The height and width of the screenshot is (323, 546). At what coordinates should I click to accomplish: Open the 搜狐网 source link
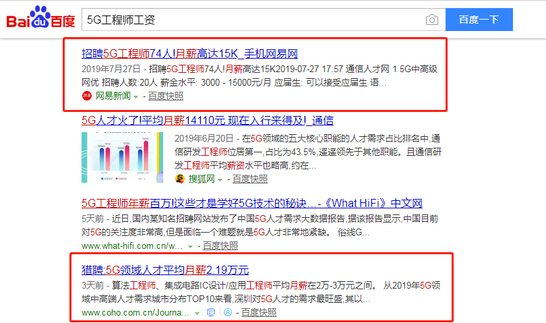point(202,179)
